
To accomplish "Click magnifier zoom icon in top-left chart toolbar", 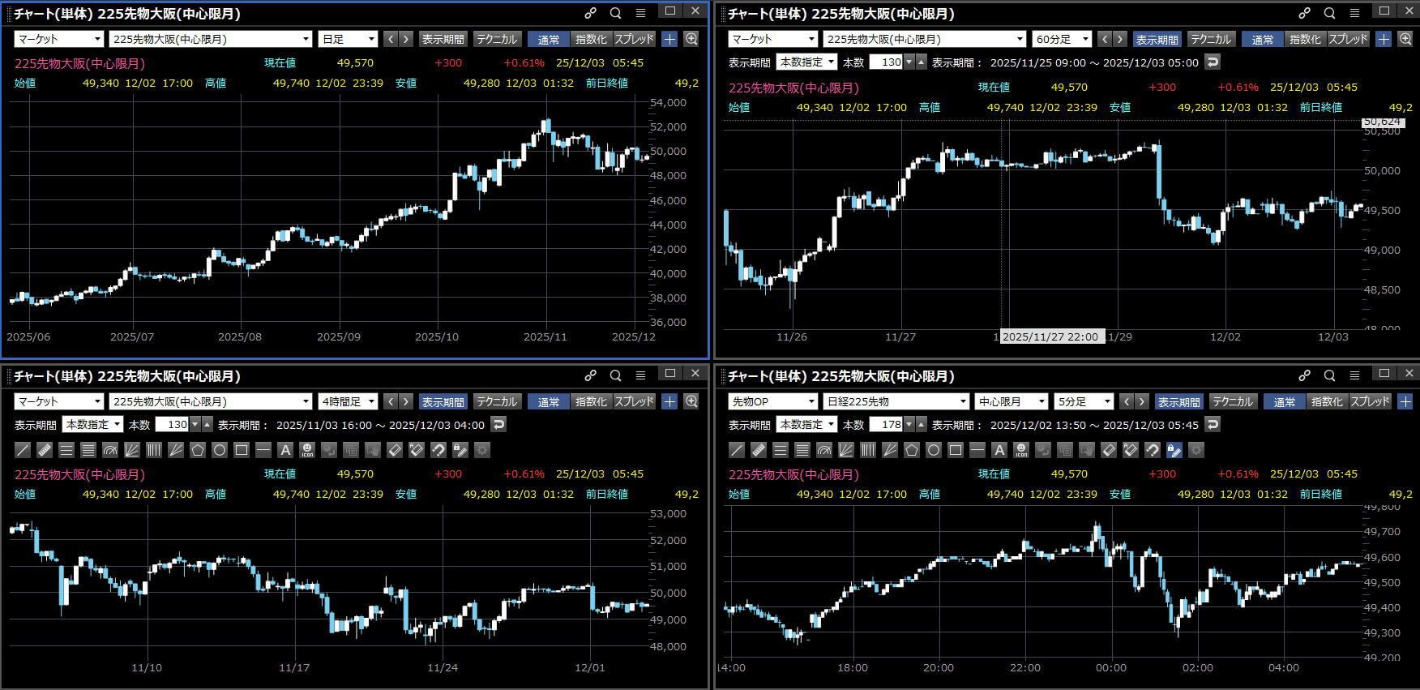I will tap(691, 39).
